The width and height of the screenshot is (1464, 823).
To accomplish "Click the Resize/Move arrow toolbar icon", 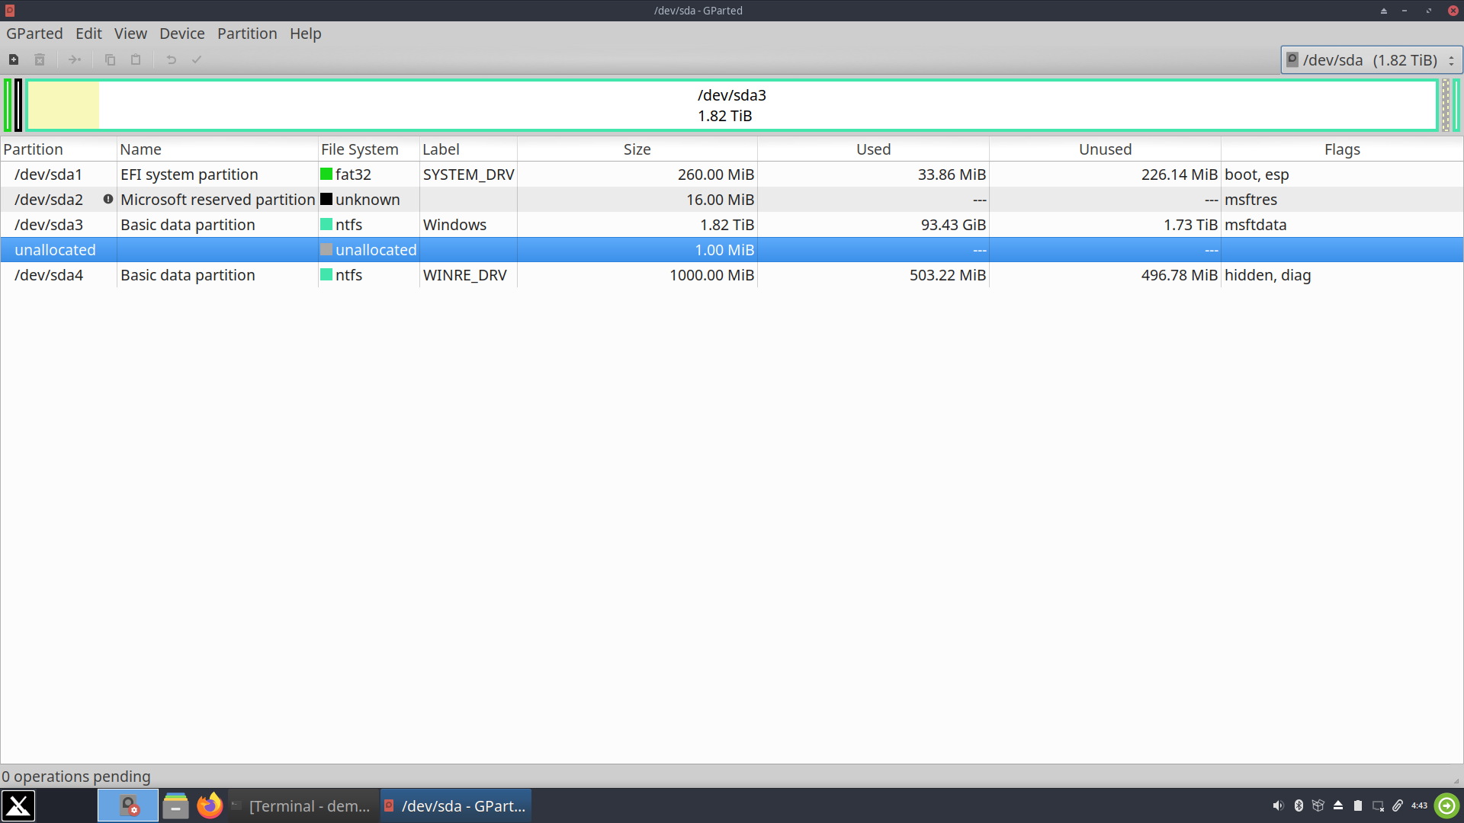I will (x=74, y=59).
